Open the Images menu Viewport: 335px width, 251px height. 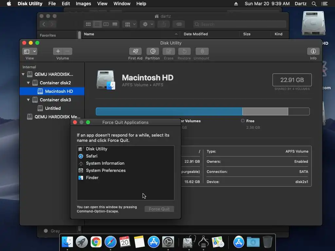[x=83, y=4]
